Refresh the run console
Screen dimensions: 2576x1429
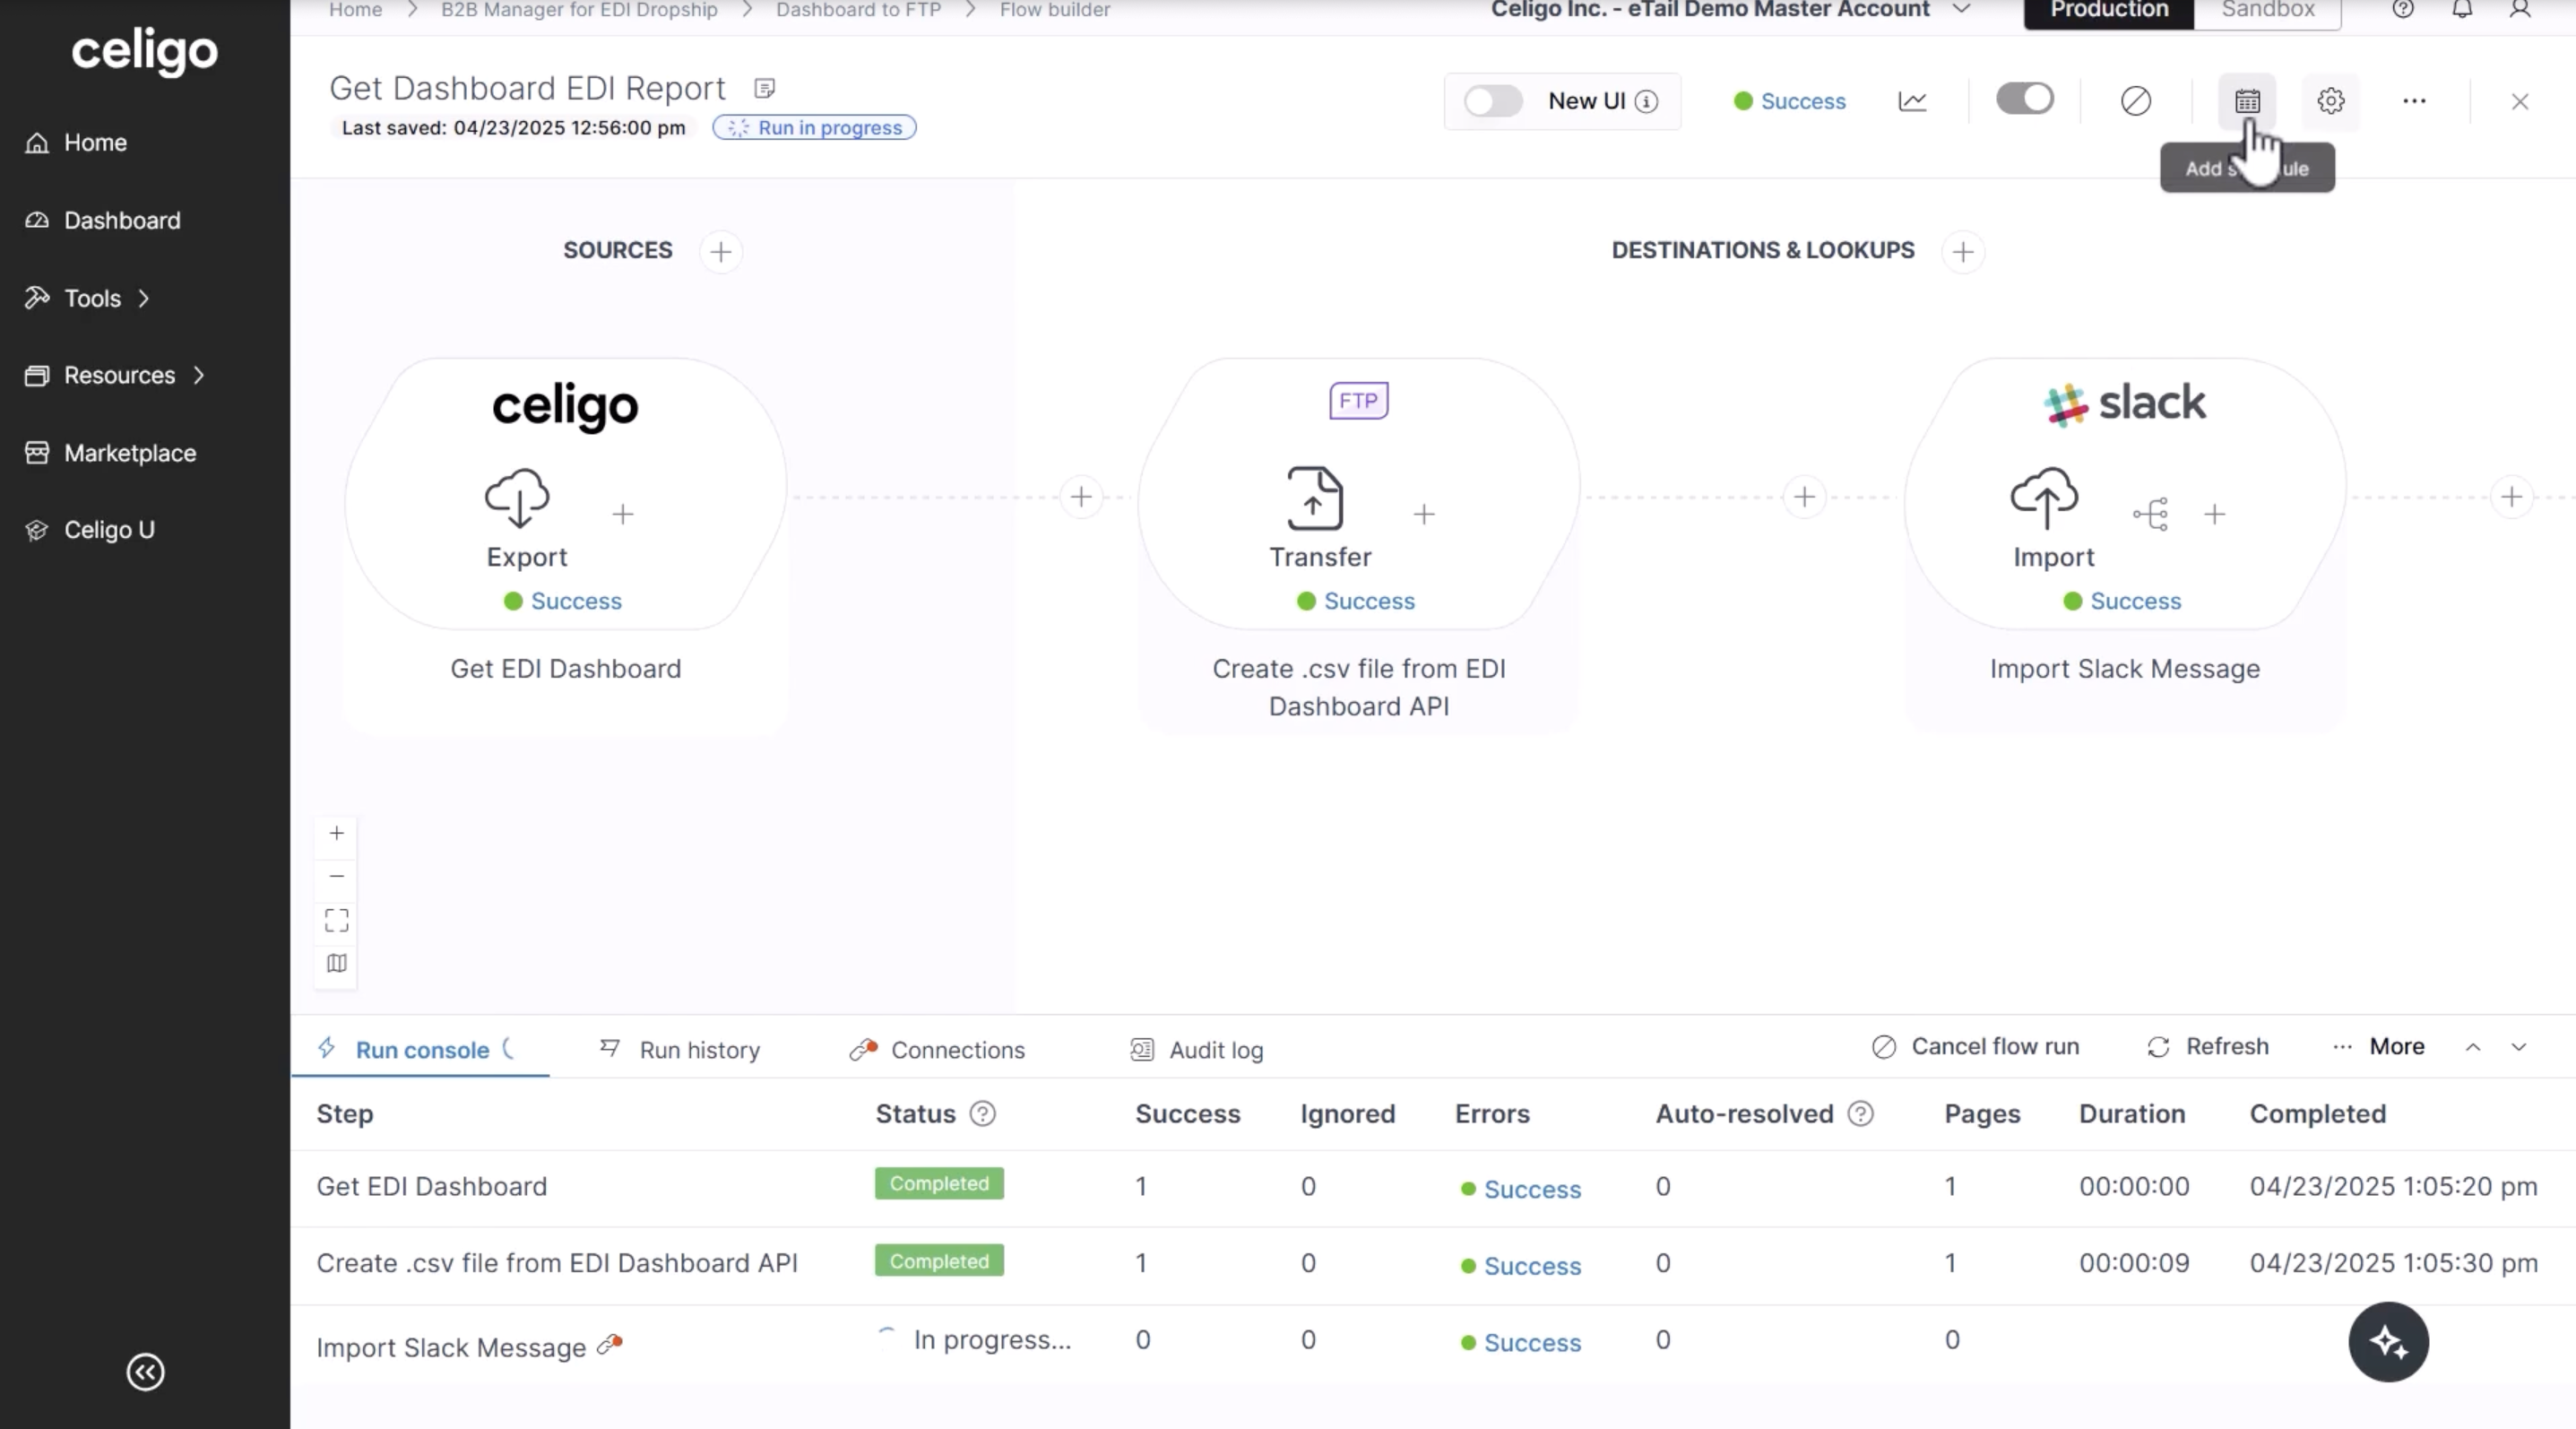(2207, 1046)
